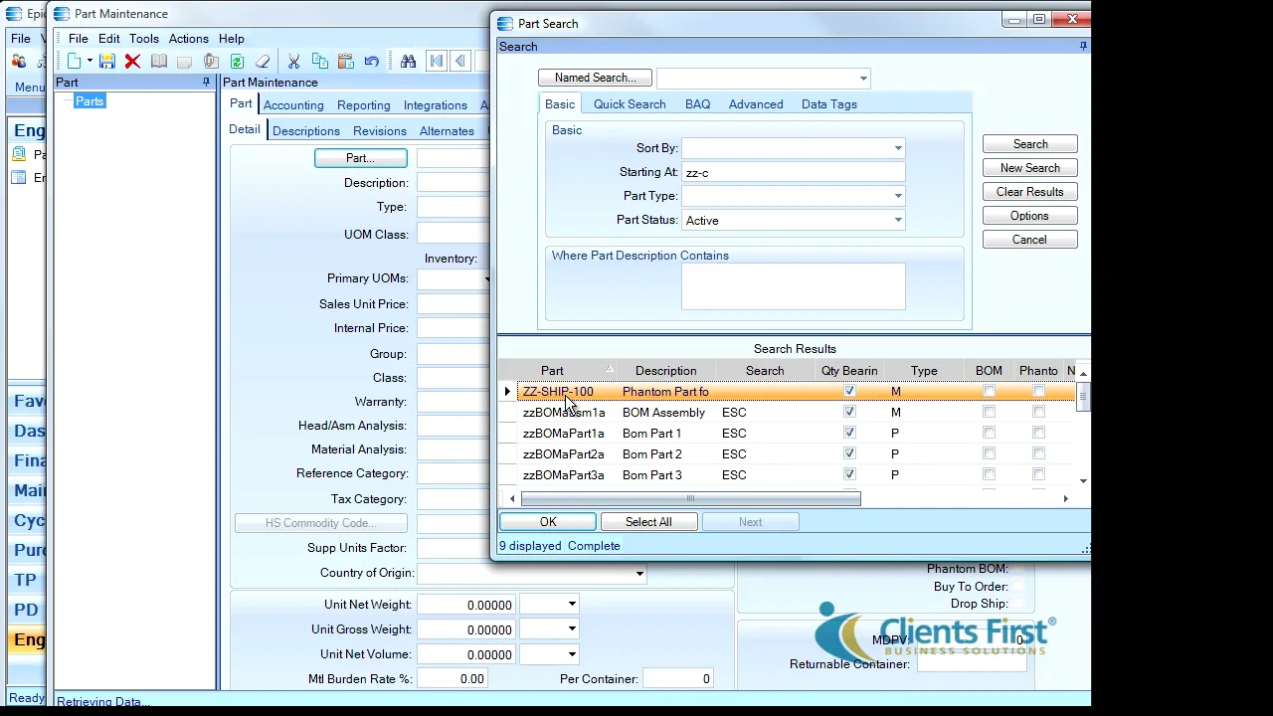
Task: Switch to Quick Search tab
Action: [630, 104]
